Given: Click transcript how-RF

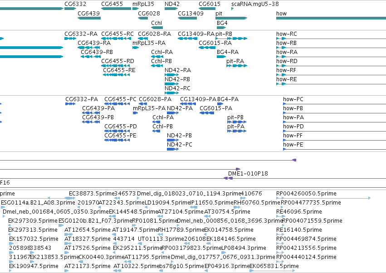Looking at the screenshot, I should (x=286, y=70).
